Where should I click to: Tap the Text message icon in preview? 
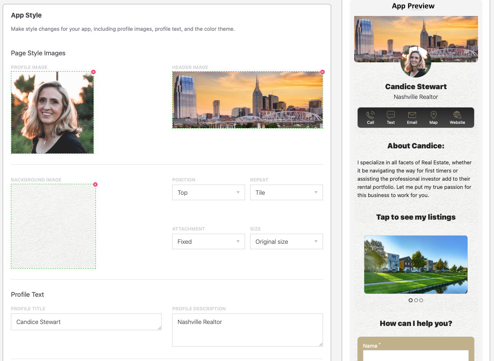[x=391, y=115]
